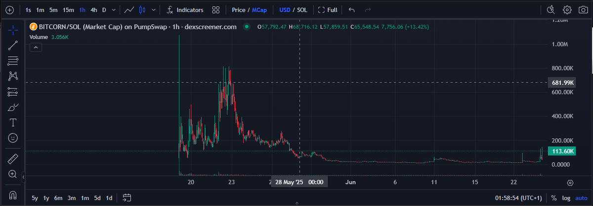Select the text annotation tool

coord(13,122)
